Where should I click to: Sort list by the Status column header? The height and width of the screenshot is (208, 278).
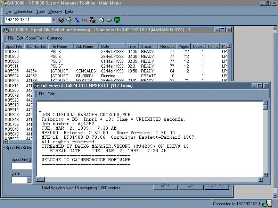click(x=148, y=46)
